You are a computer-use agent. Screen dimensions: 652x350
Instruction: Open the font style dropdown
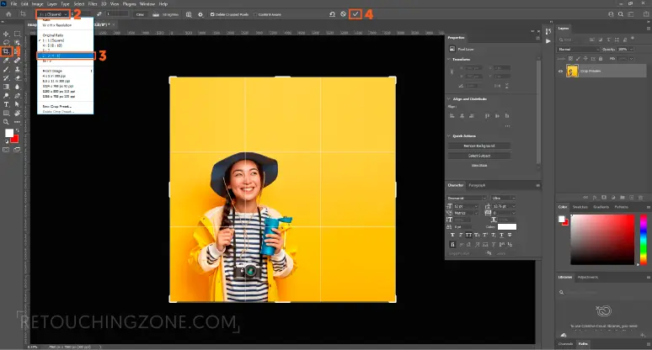(503, 198)
